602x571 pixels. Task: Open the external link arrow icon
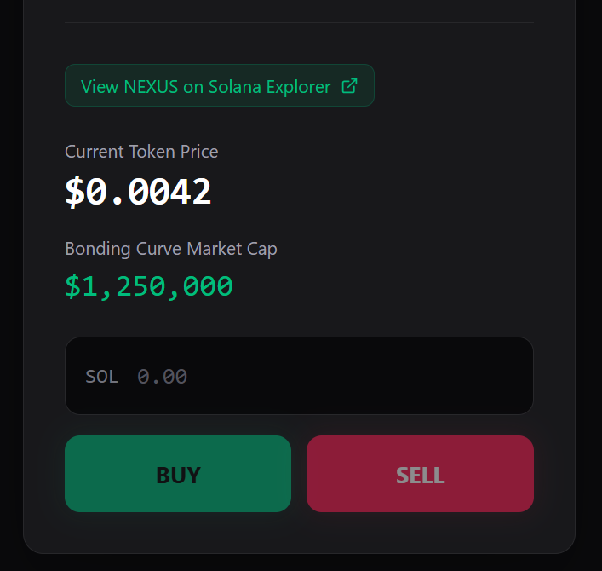(349, 86)
